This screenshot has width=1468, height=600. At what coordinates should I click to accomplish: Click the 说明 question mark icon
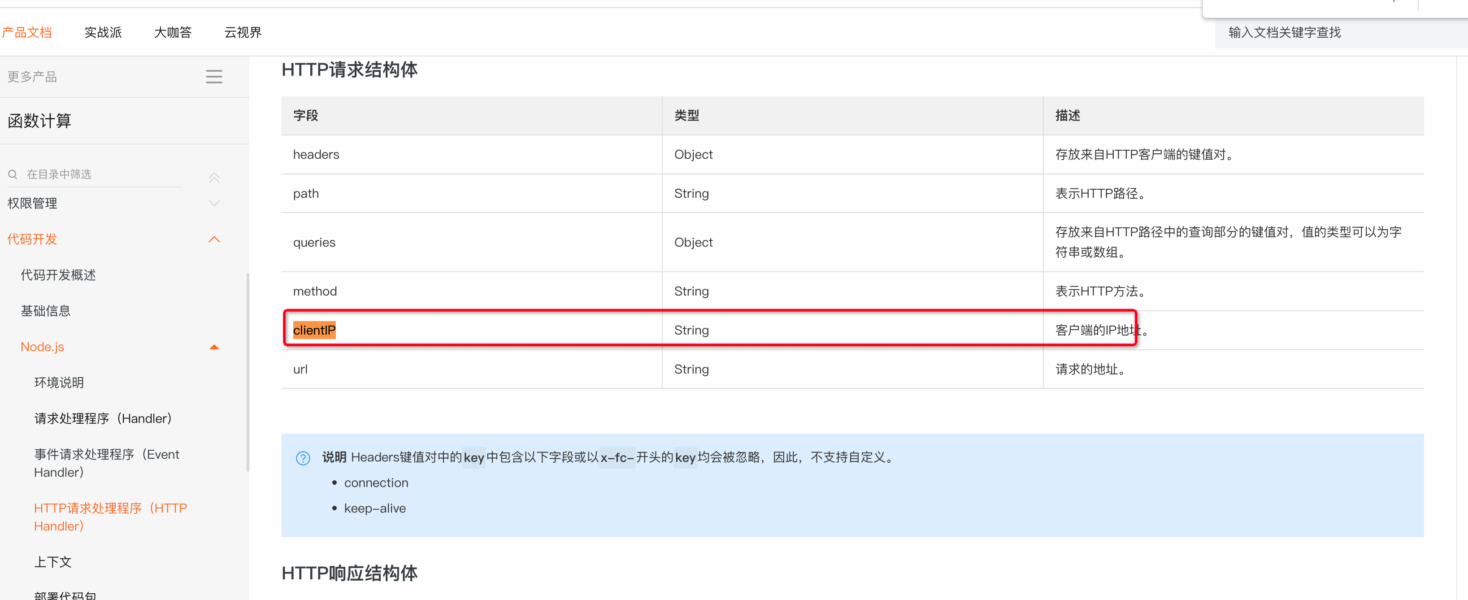click(303, 457)
